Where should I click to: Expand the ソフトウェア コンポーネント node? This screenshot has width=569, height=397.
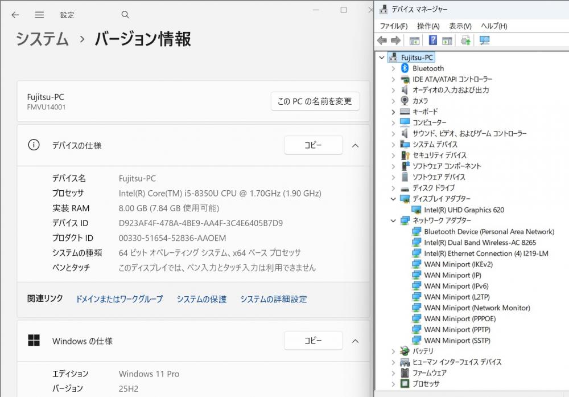(393, 166)
